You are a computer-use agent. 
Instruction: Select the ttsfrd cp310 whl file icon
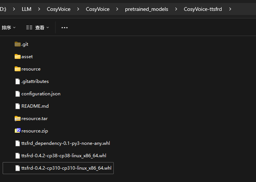coord(18,168)
